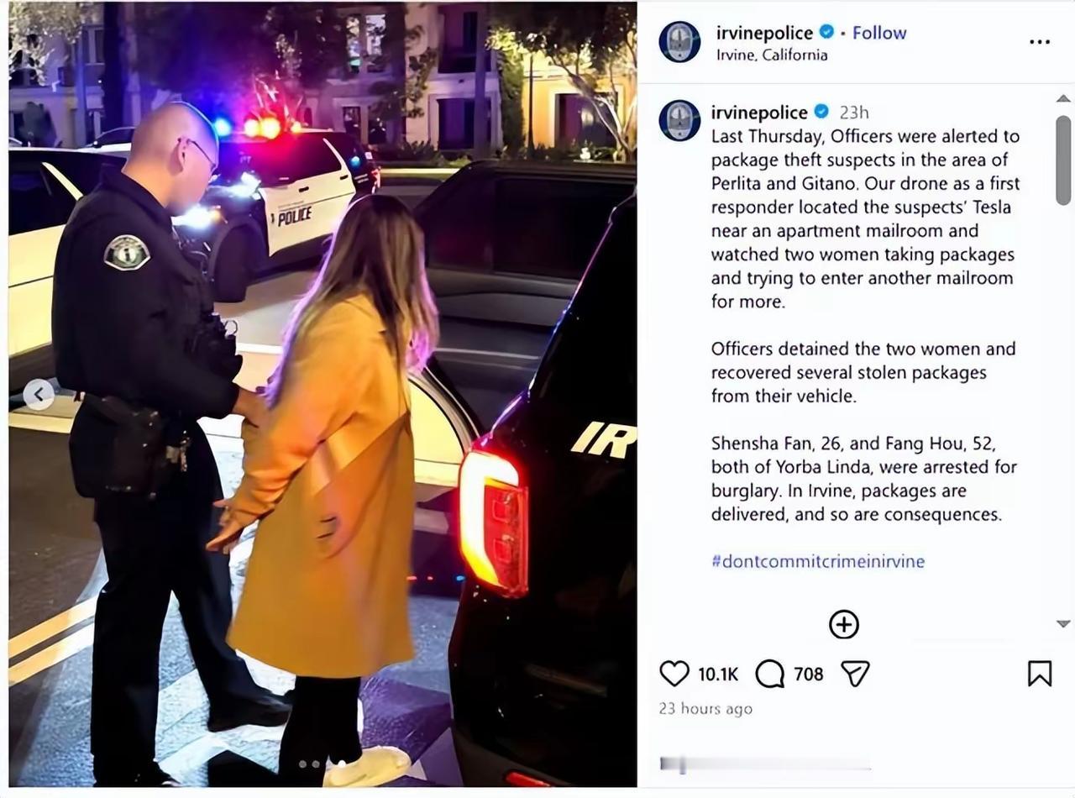Click the caption scrollbar thumb
This screenshot has width=1075, height=798.
click(1063, 160)
